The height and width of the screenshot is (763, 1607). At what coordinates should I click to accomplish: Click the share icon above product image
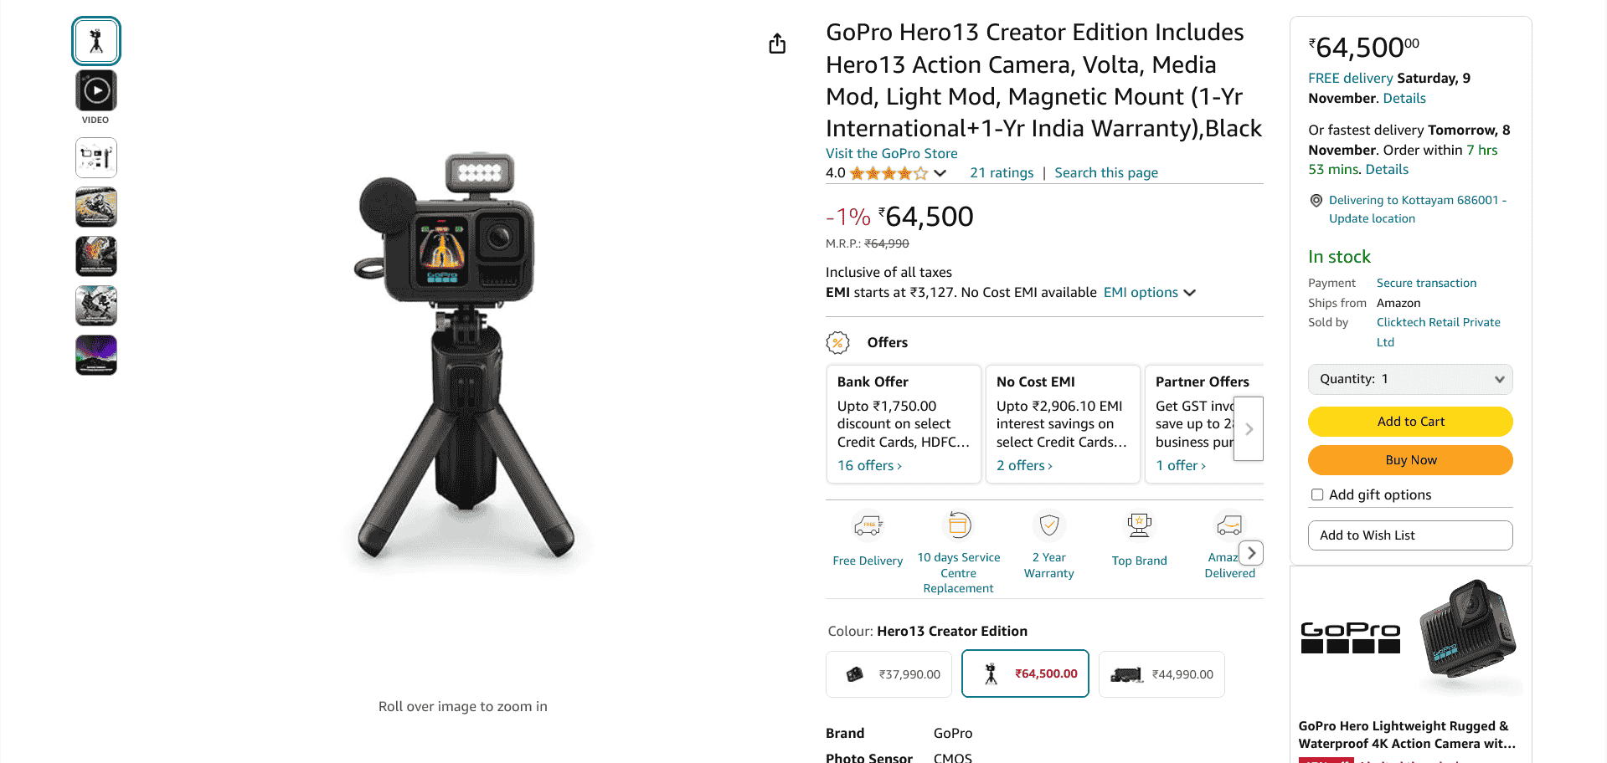[777, 44]
